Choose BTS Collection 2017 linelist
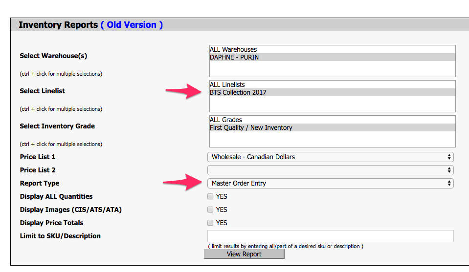The height and width of the screenshot is (272, 469). 238,92
